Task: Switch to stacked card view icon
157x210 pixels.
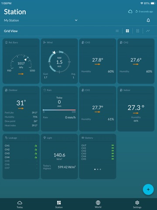Action: 137,31
